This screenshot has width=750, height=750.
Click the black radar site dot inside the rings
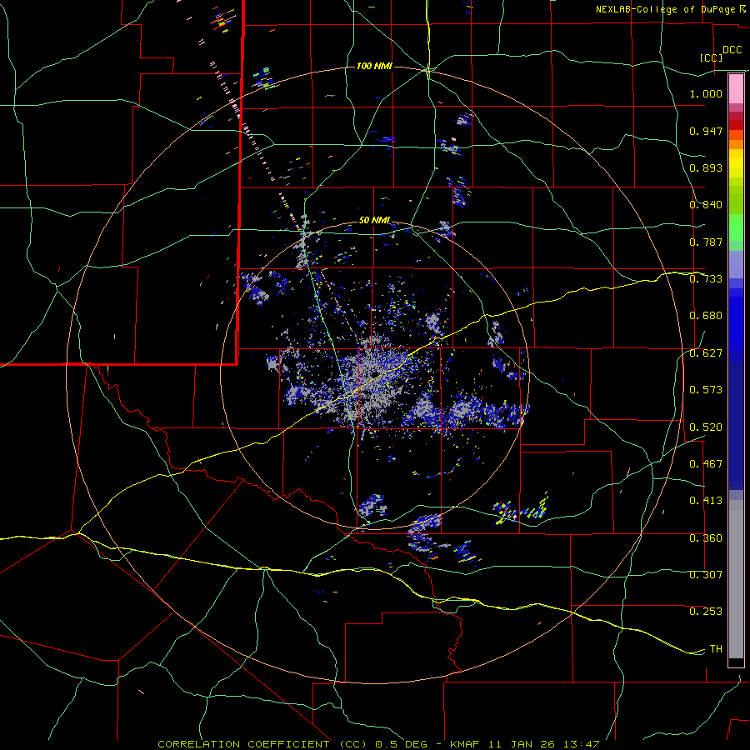(x=375, y=373)
